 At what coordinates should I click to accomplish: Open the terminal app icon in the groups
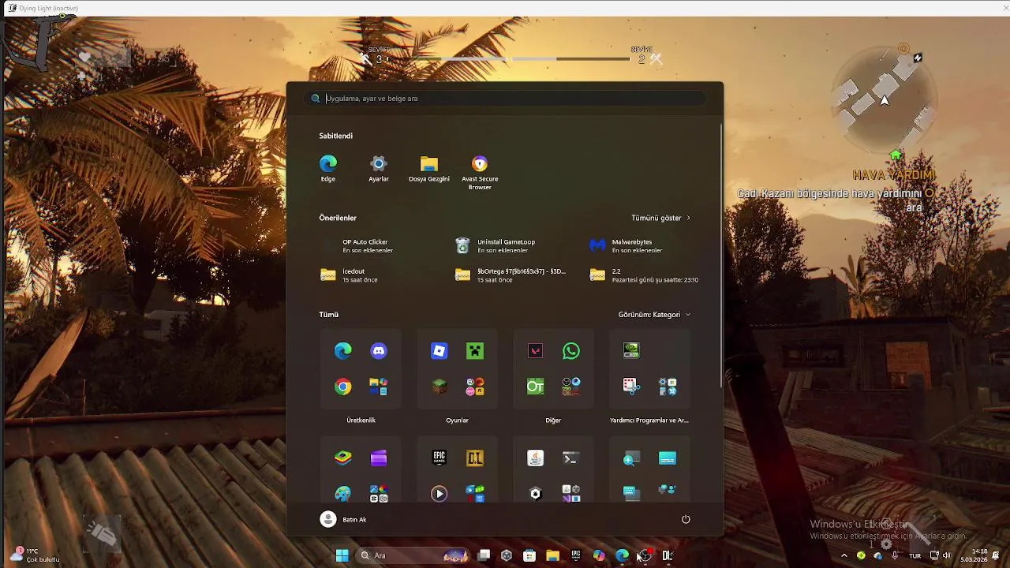[x=571, y=458]
